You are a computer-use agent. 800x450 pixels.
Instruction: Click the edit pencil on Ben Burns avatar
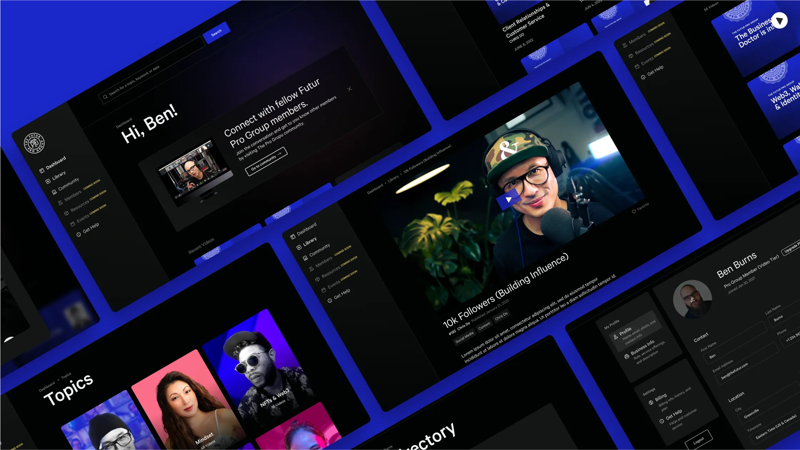coord(693,300)
